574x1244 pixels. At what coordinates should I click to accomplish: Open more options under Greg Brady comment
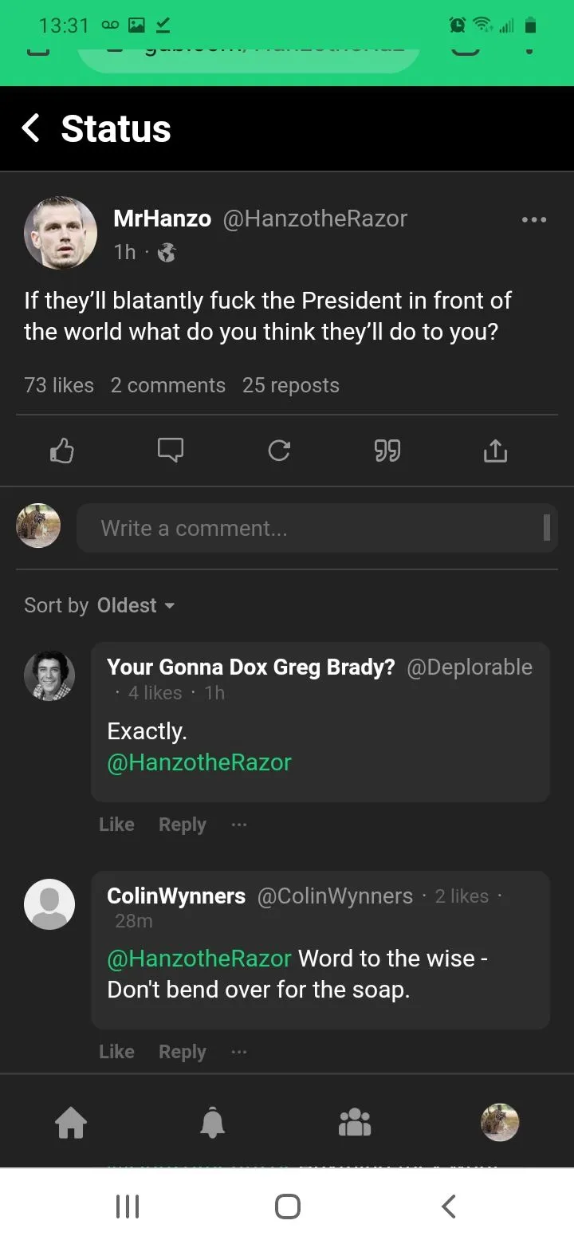pyautogui.click(x=239, y=825)
